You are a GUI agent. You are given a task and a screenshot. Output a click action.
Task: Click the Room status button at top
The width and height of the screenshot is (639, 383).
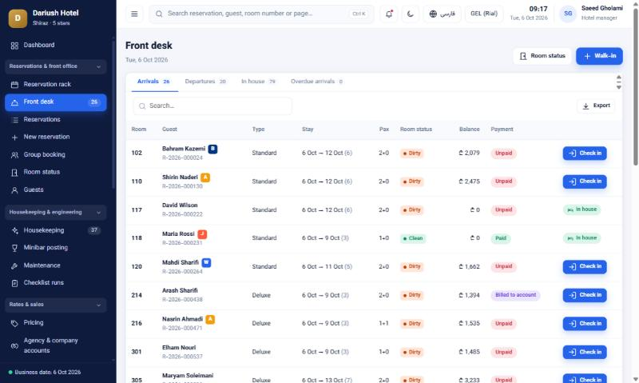pos(542,56)
